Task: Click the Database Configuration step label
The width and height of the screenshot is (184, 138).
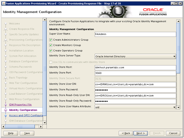Action: pos(23,61)
